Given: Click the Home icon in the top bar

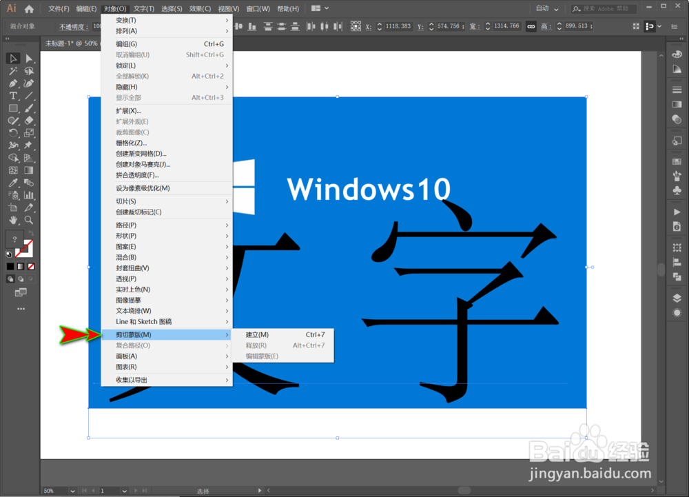Looking at the screenshot, I should [x=29, y=9].
